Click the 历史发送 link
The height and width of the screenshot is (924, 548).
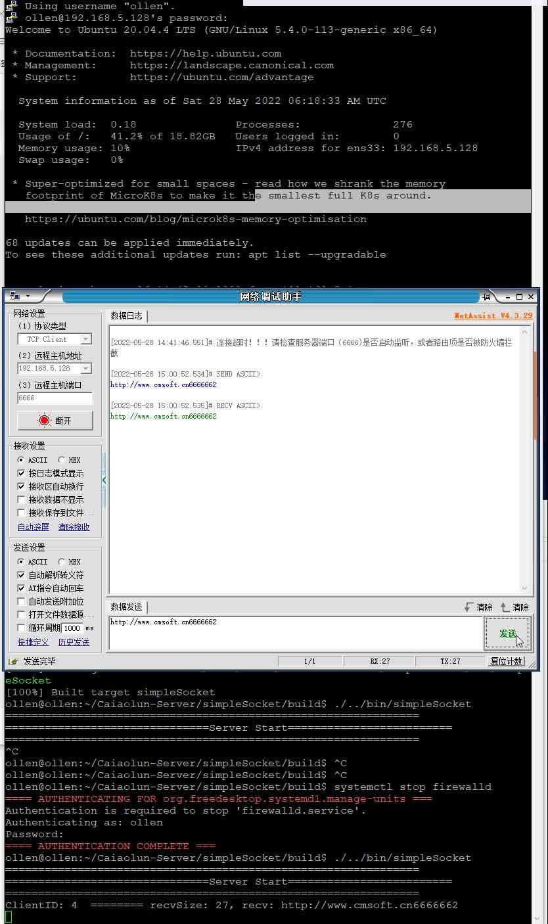click(74, 642)
